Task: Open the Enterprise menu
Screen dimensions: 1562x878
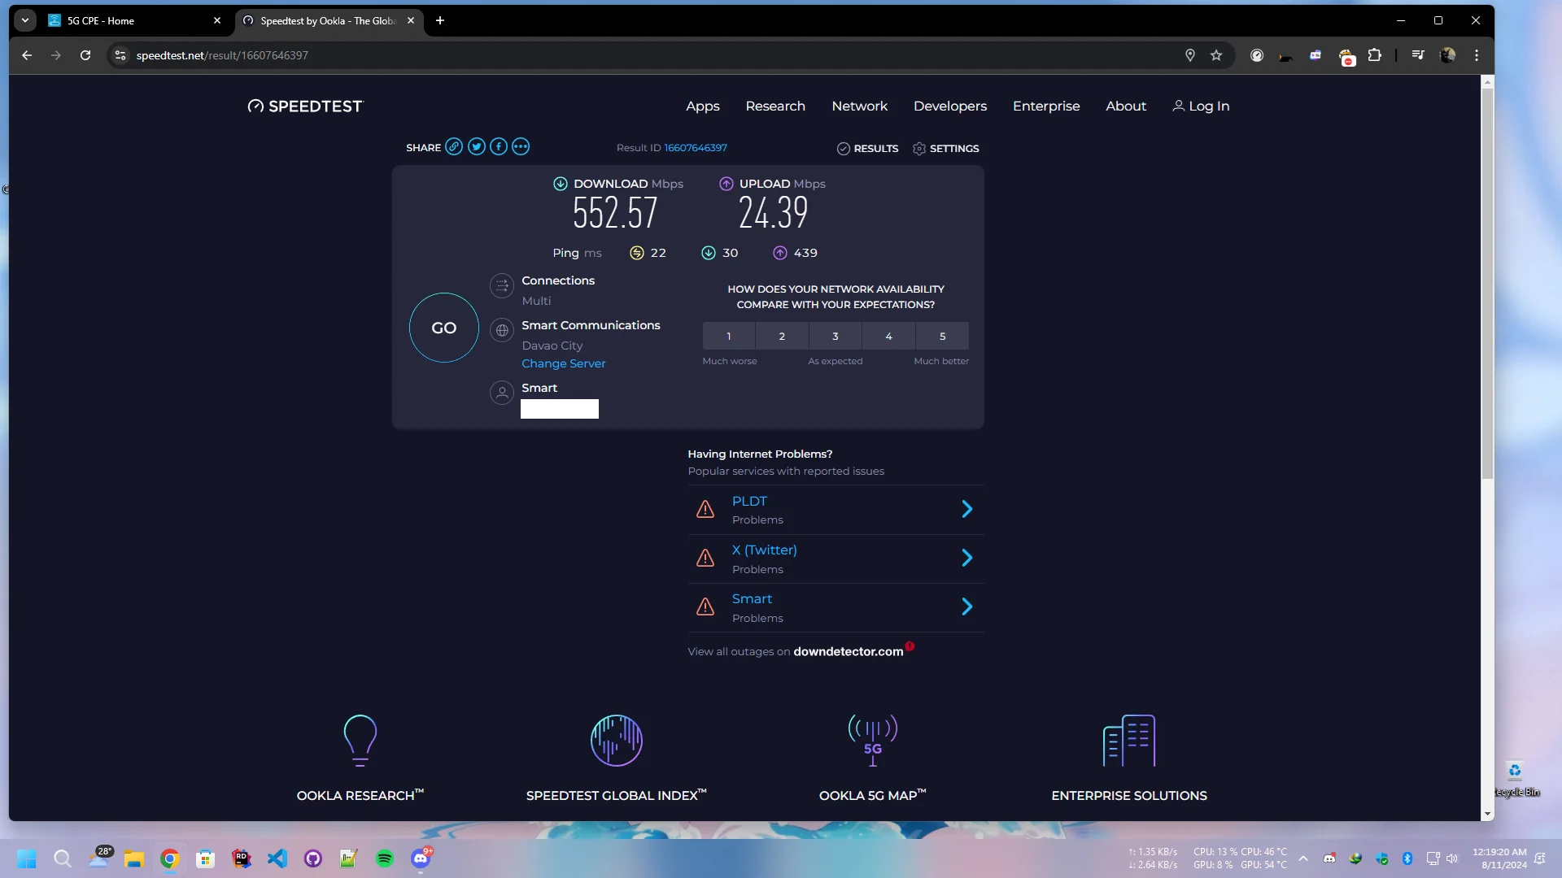Action: coord(1046,106)
